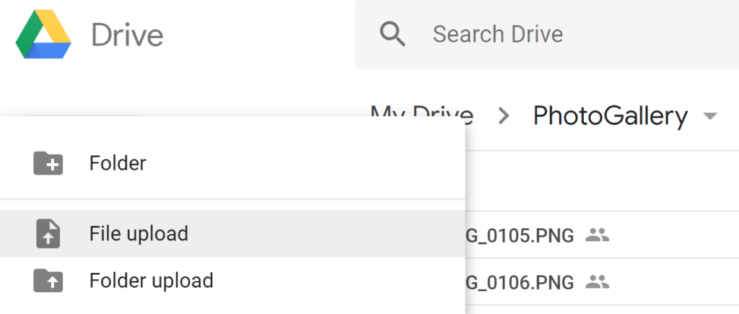739x314 pixels.
Task: Select the file ending in 0106.PNG
Action: (x=520, y=282)
